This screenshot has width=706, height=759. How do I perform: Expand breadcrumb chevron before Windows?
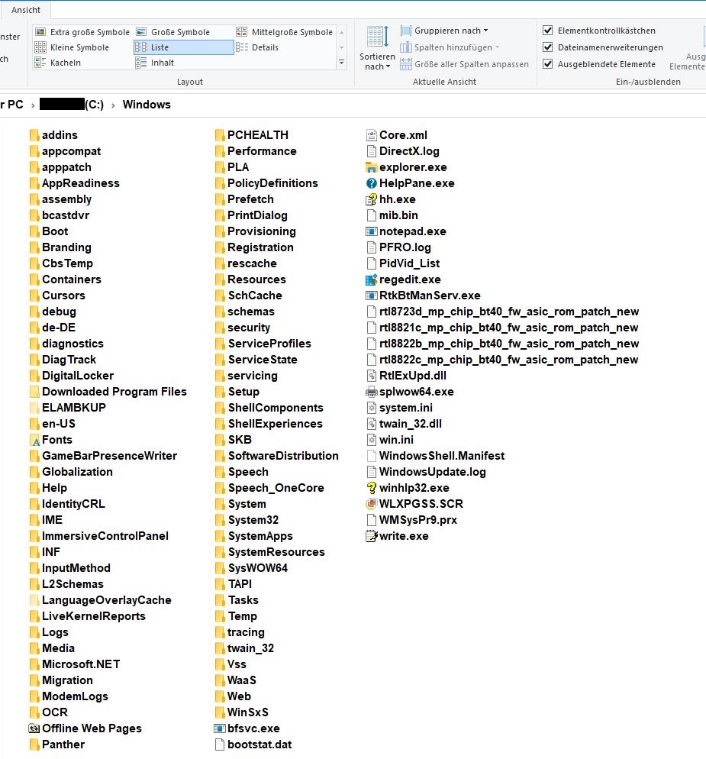(x=113, y=105)
